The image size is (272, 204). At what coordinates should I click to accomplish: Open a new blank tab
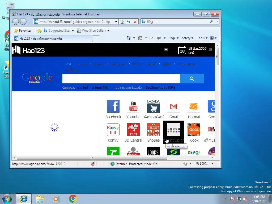click(x=96, y=39)
